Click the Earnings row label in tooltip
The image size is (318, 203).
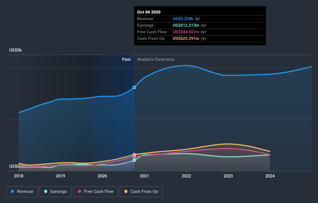[x=145, y=25]
